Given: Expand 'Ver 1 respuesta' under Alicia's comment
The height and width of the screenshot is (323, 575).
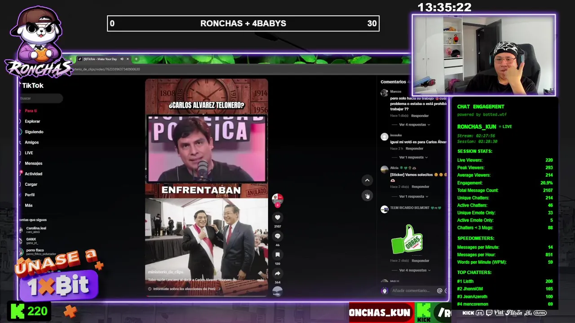Looking at the screenshot, I should click(x=413, y=196).
